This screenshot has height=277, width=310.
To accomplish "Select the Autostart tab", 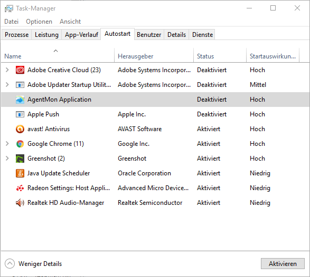I will pos(117,34).
